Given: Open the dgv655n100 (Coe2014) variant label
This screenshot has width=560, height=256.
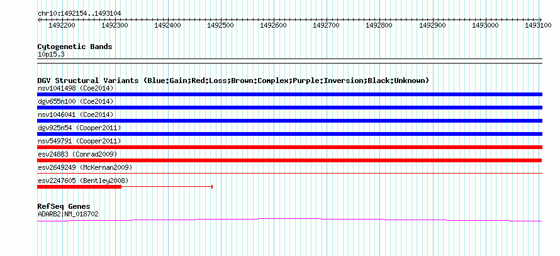Looking at the screenshot, I should 76,101.
